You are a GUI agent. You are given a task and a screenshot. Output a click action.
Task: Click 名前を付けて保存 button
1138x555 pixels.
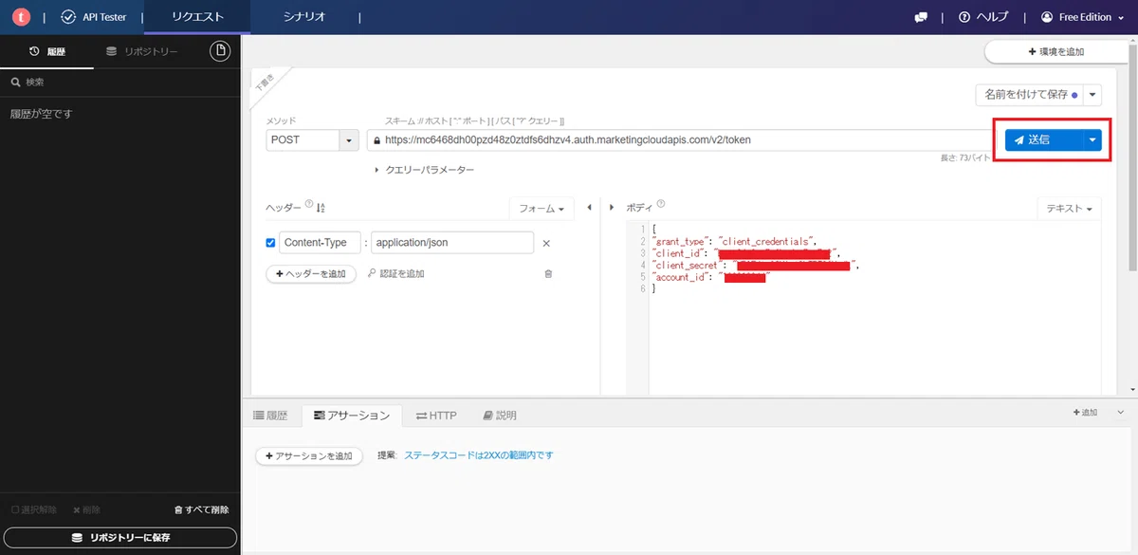pyautogui.click(x=1030, y=95)
